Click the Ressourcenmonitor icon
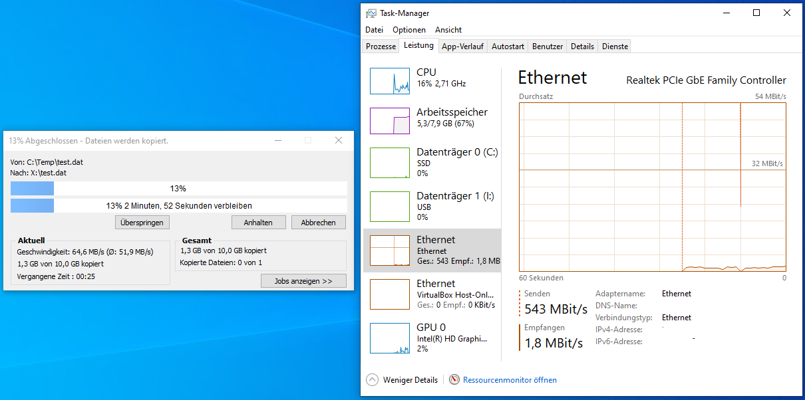Viewport: 805px width, 400px height. tap(454, 380)
